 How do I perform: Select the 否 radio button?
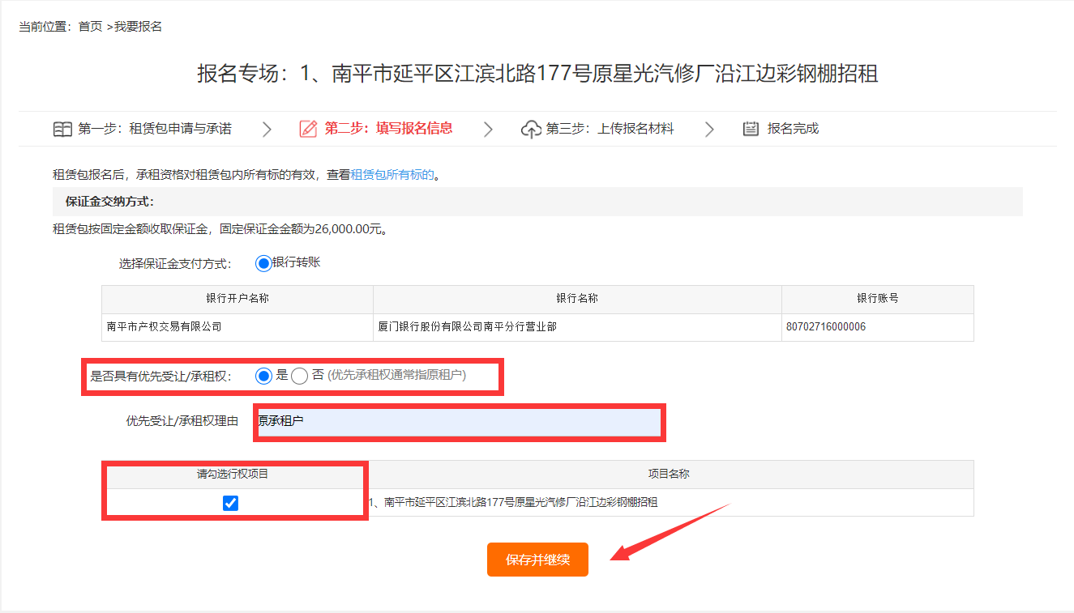pyautogui.click(x=298, y=376)
